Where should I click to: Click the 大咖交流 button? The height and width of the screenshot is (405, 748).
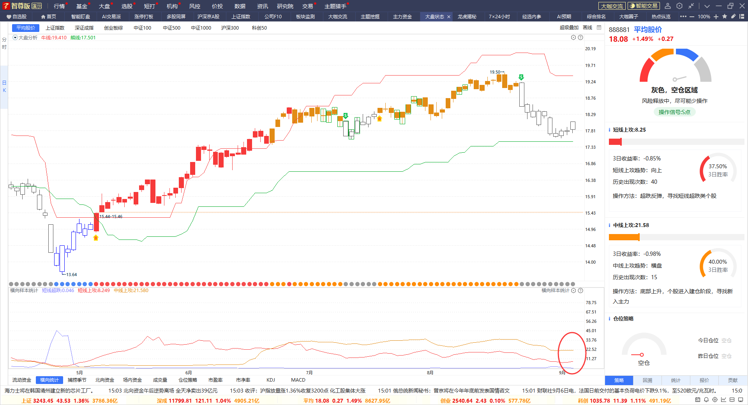click(612, 6)
